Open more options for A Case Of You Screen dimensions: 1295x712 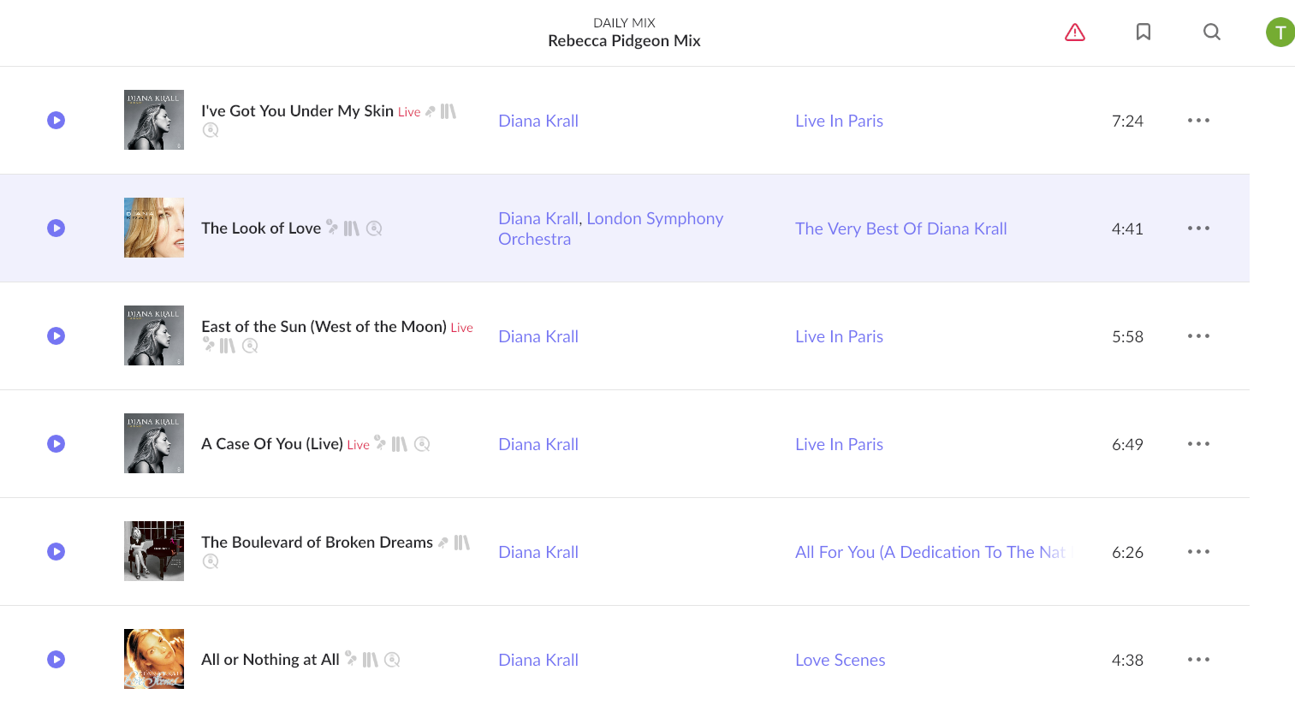point(1198,444)
